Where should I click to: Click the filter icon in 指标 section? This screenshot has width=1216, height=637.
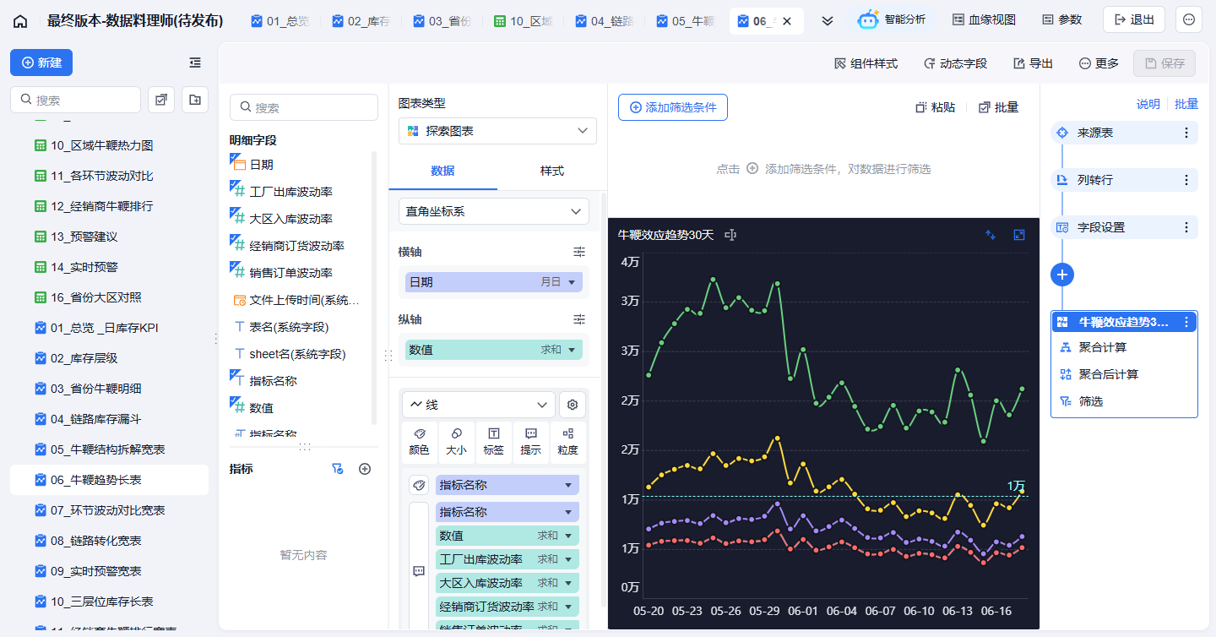pos(338,469)
